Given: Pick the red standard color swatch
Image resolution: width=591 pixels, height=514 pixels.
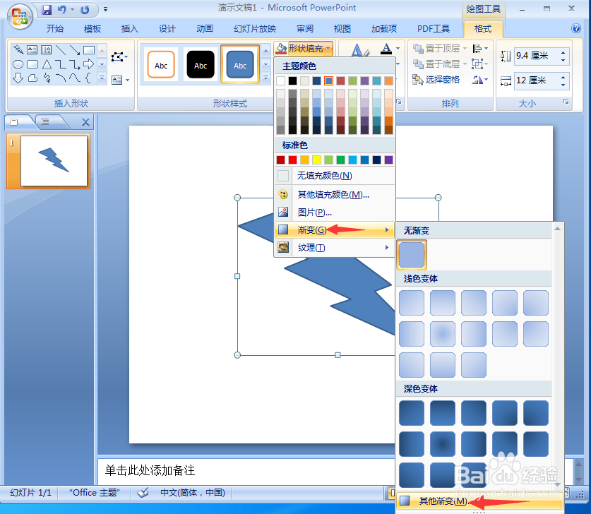Looking at the screenshot, I should click(x=292, y=160).
